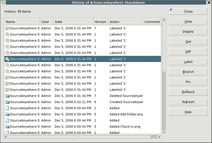Show Details for the selected item
The image size is (212, 143).
pos(188,32)
